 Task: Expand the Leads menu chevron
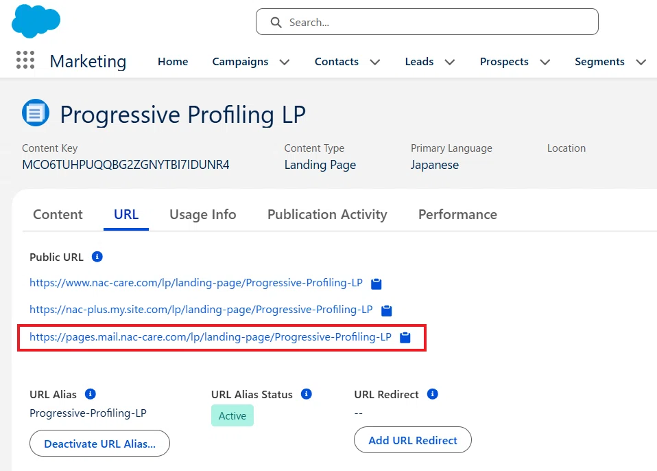[450, 62]
